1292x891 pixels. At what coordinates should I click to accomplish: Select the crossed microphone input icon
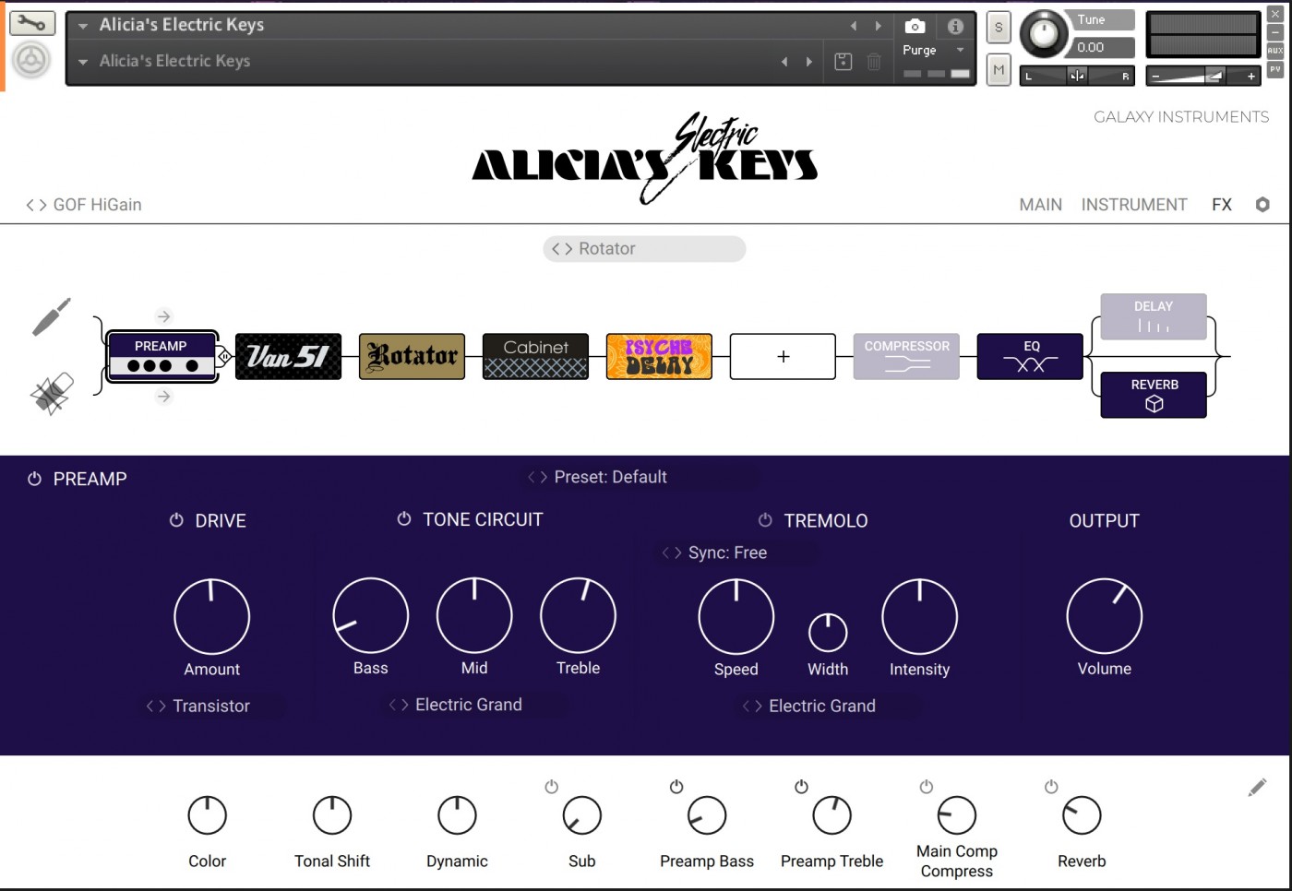(x=52, y=394)
